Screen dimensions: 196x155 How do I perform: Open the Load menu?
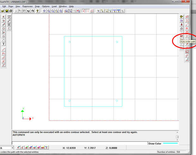54,6
